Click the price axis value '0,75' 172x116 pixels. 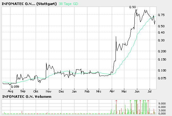(161, 15)
